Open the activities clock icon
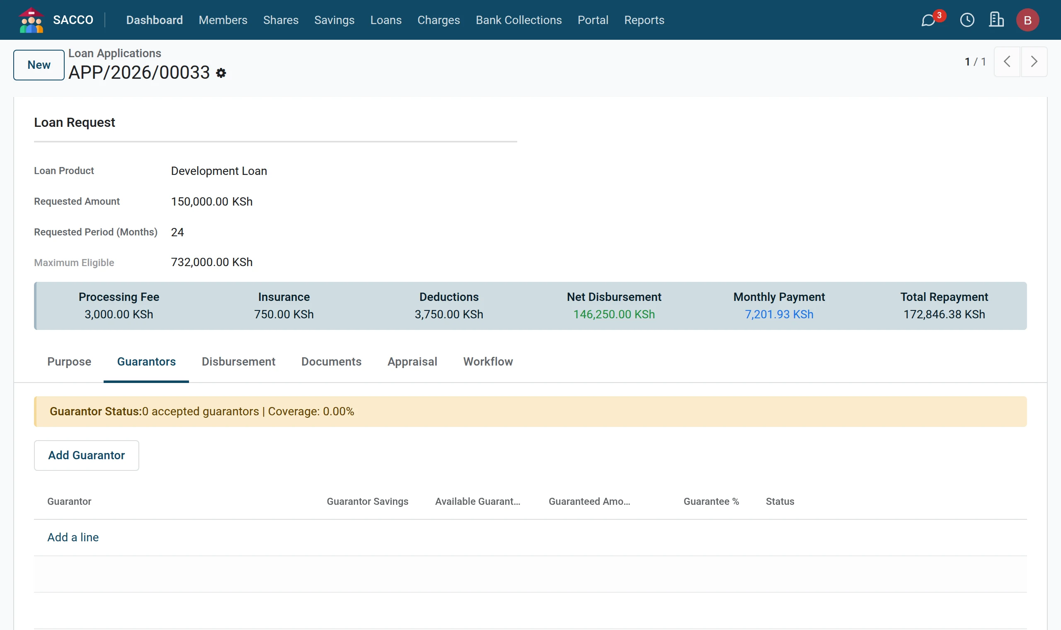 click(967, 20)
